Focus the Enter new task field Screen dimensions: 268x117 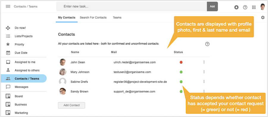pyautogui.click(x=132, y=7)
